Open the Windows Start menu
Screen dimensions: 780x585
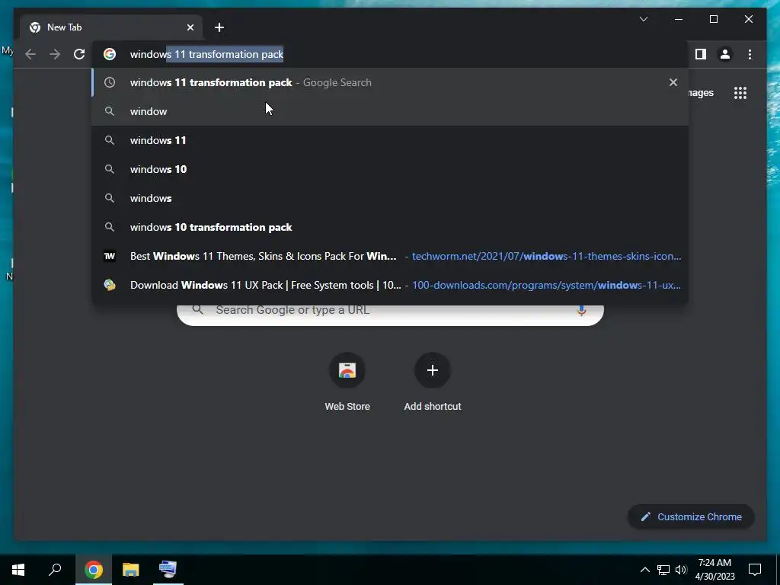18,570
